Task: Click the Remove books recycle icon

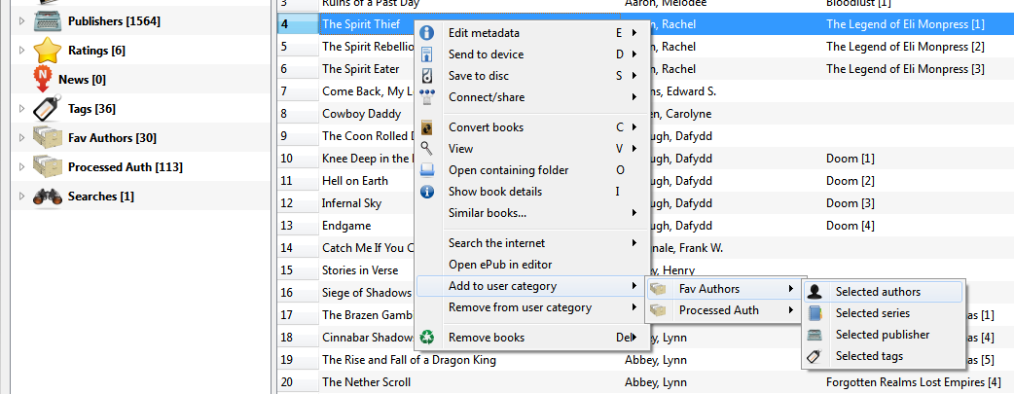Action: point(426,338)
